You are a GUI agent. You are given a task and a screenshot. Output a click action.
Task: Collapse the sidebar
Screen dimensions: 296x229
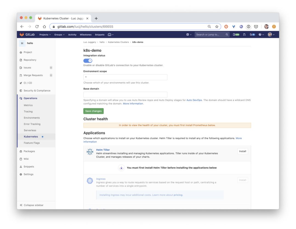click(32, 205)
